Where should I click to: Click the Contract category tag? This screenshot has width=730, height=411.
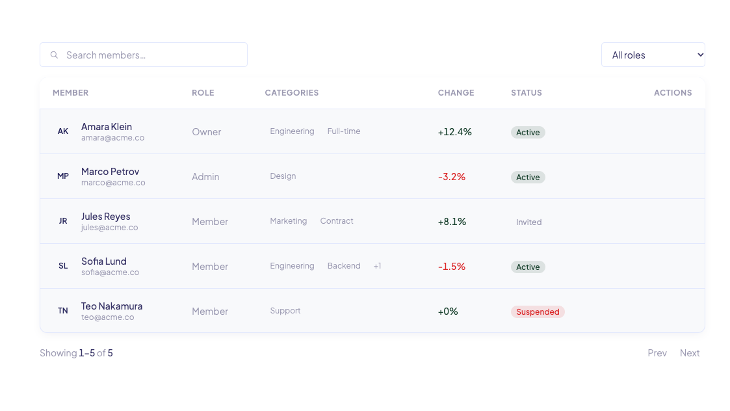click(x=337, y=221)
